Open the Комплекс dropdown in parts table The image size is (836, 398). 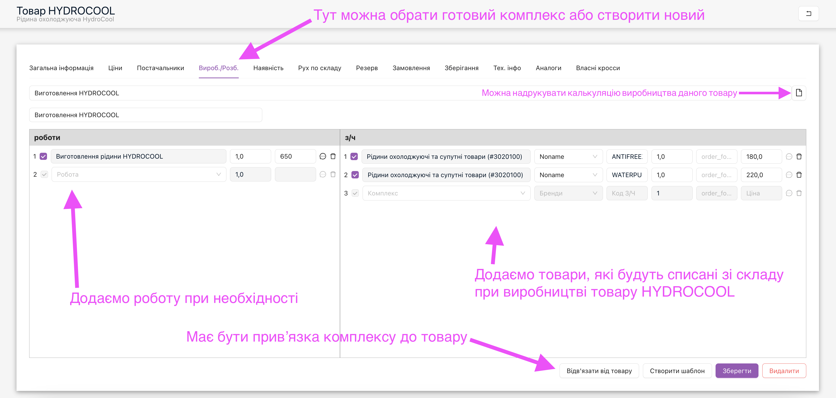tap(446, 193)
